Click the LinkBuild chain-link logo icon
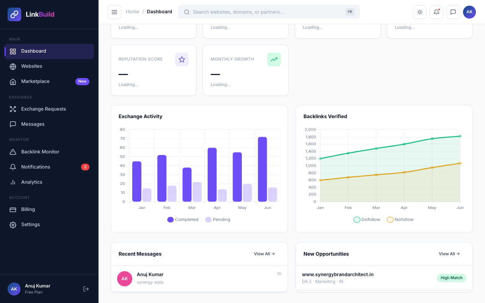Viewport: 485px width, 303px height. pos(14,14)
